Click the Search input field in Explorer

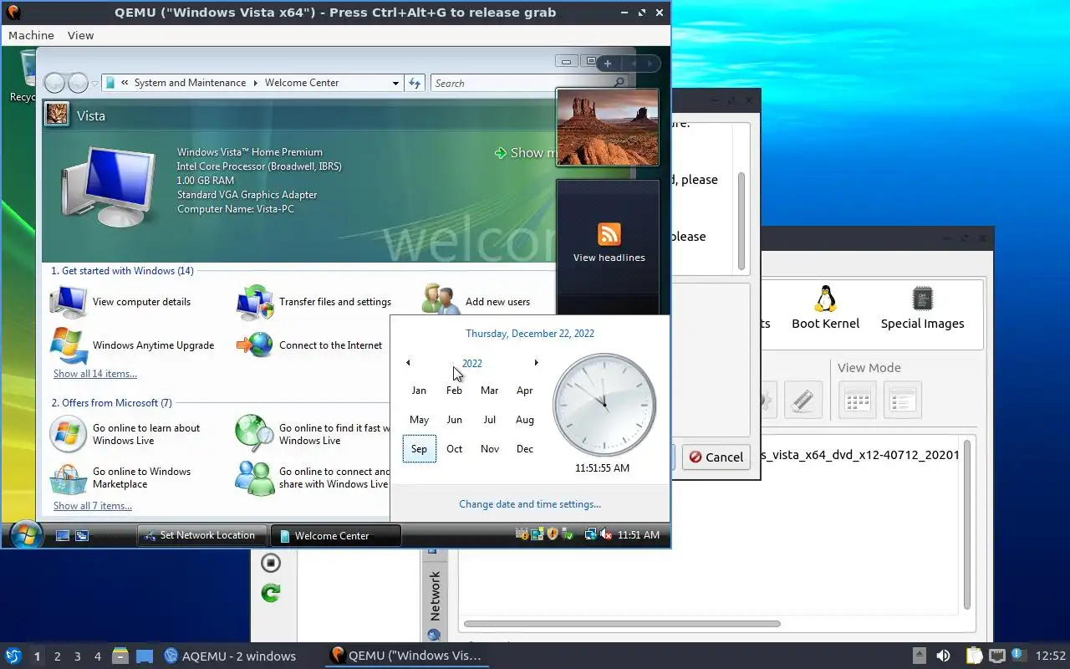coord(522,83)
